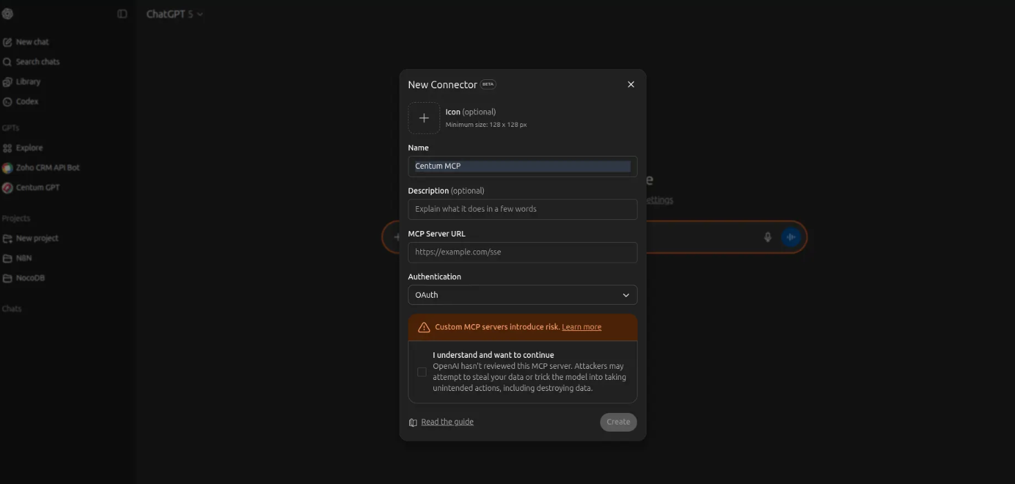Expand the Authentication OAuth dropdown
The width and height of the screenshot is (1015, 484).
coord(522,295)
